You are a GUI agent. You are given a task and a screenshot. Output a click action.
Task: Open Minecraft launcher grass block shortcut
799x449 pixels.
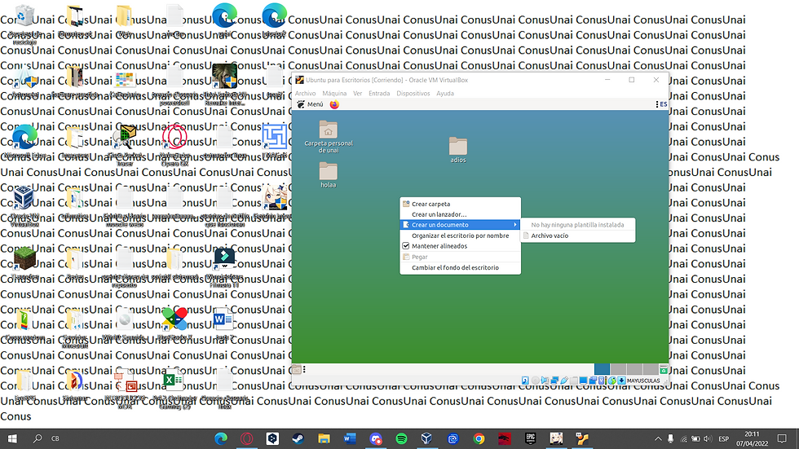coord(24,258)
